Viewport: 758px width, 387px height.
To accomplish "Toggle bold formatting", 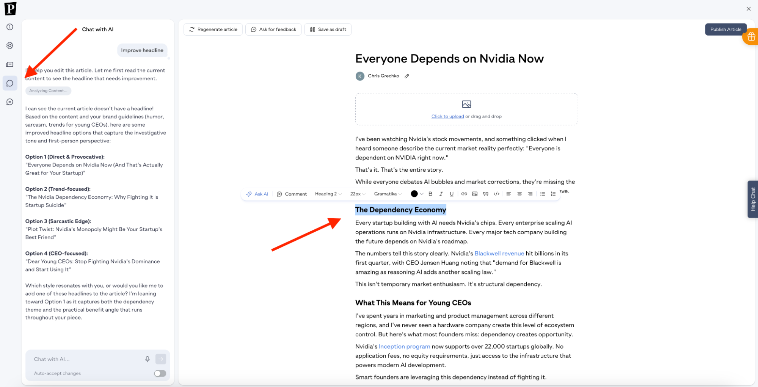I will coord(430,194).
